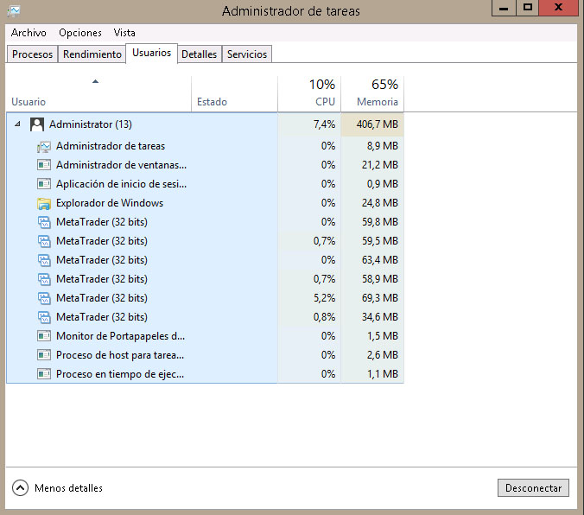Screen dimensions: 584x515
Task: Click the Administrador de tareas process icon
Action: tap(44, 147)
